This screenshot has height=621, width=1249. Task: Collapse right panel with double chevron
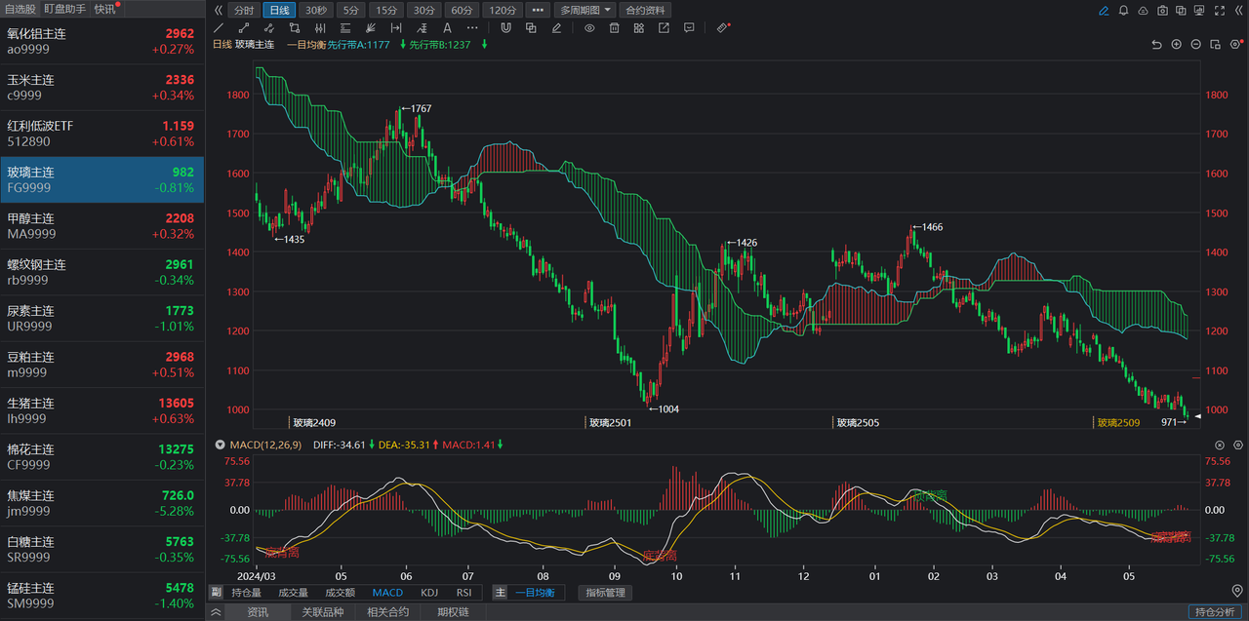click(x=1239, y=11)
